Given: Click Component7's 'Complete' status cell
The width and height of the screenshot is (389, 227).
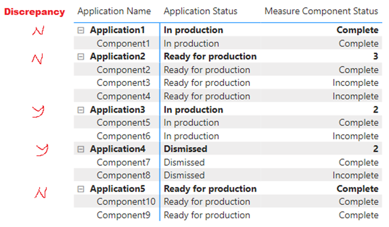Looking at the screenshot, I should pos(359,163).
